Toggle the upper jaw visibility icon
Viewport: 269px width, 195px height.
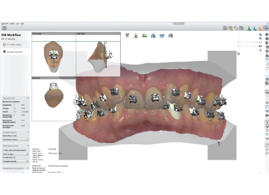click(260, 35)
